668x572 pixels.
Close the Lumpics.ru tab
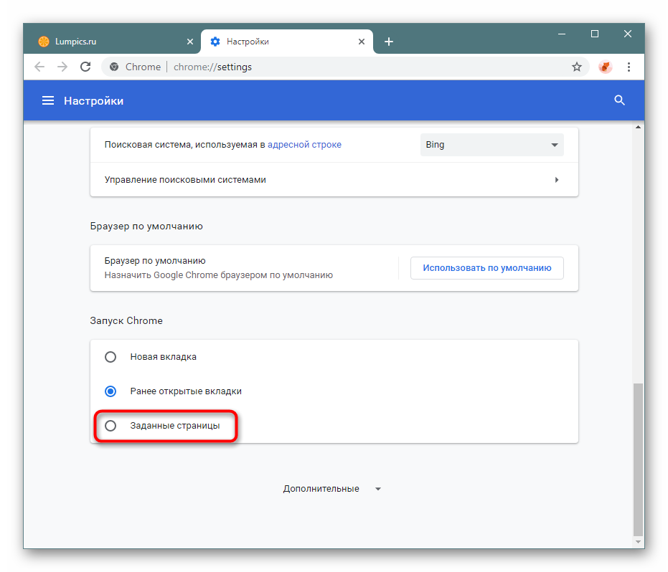[190, 42]
